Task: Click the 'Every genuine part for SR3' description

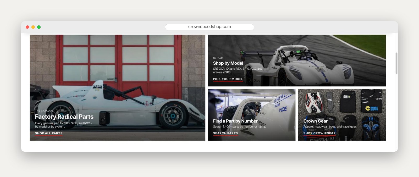Action: click(63, 125)
